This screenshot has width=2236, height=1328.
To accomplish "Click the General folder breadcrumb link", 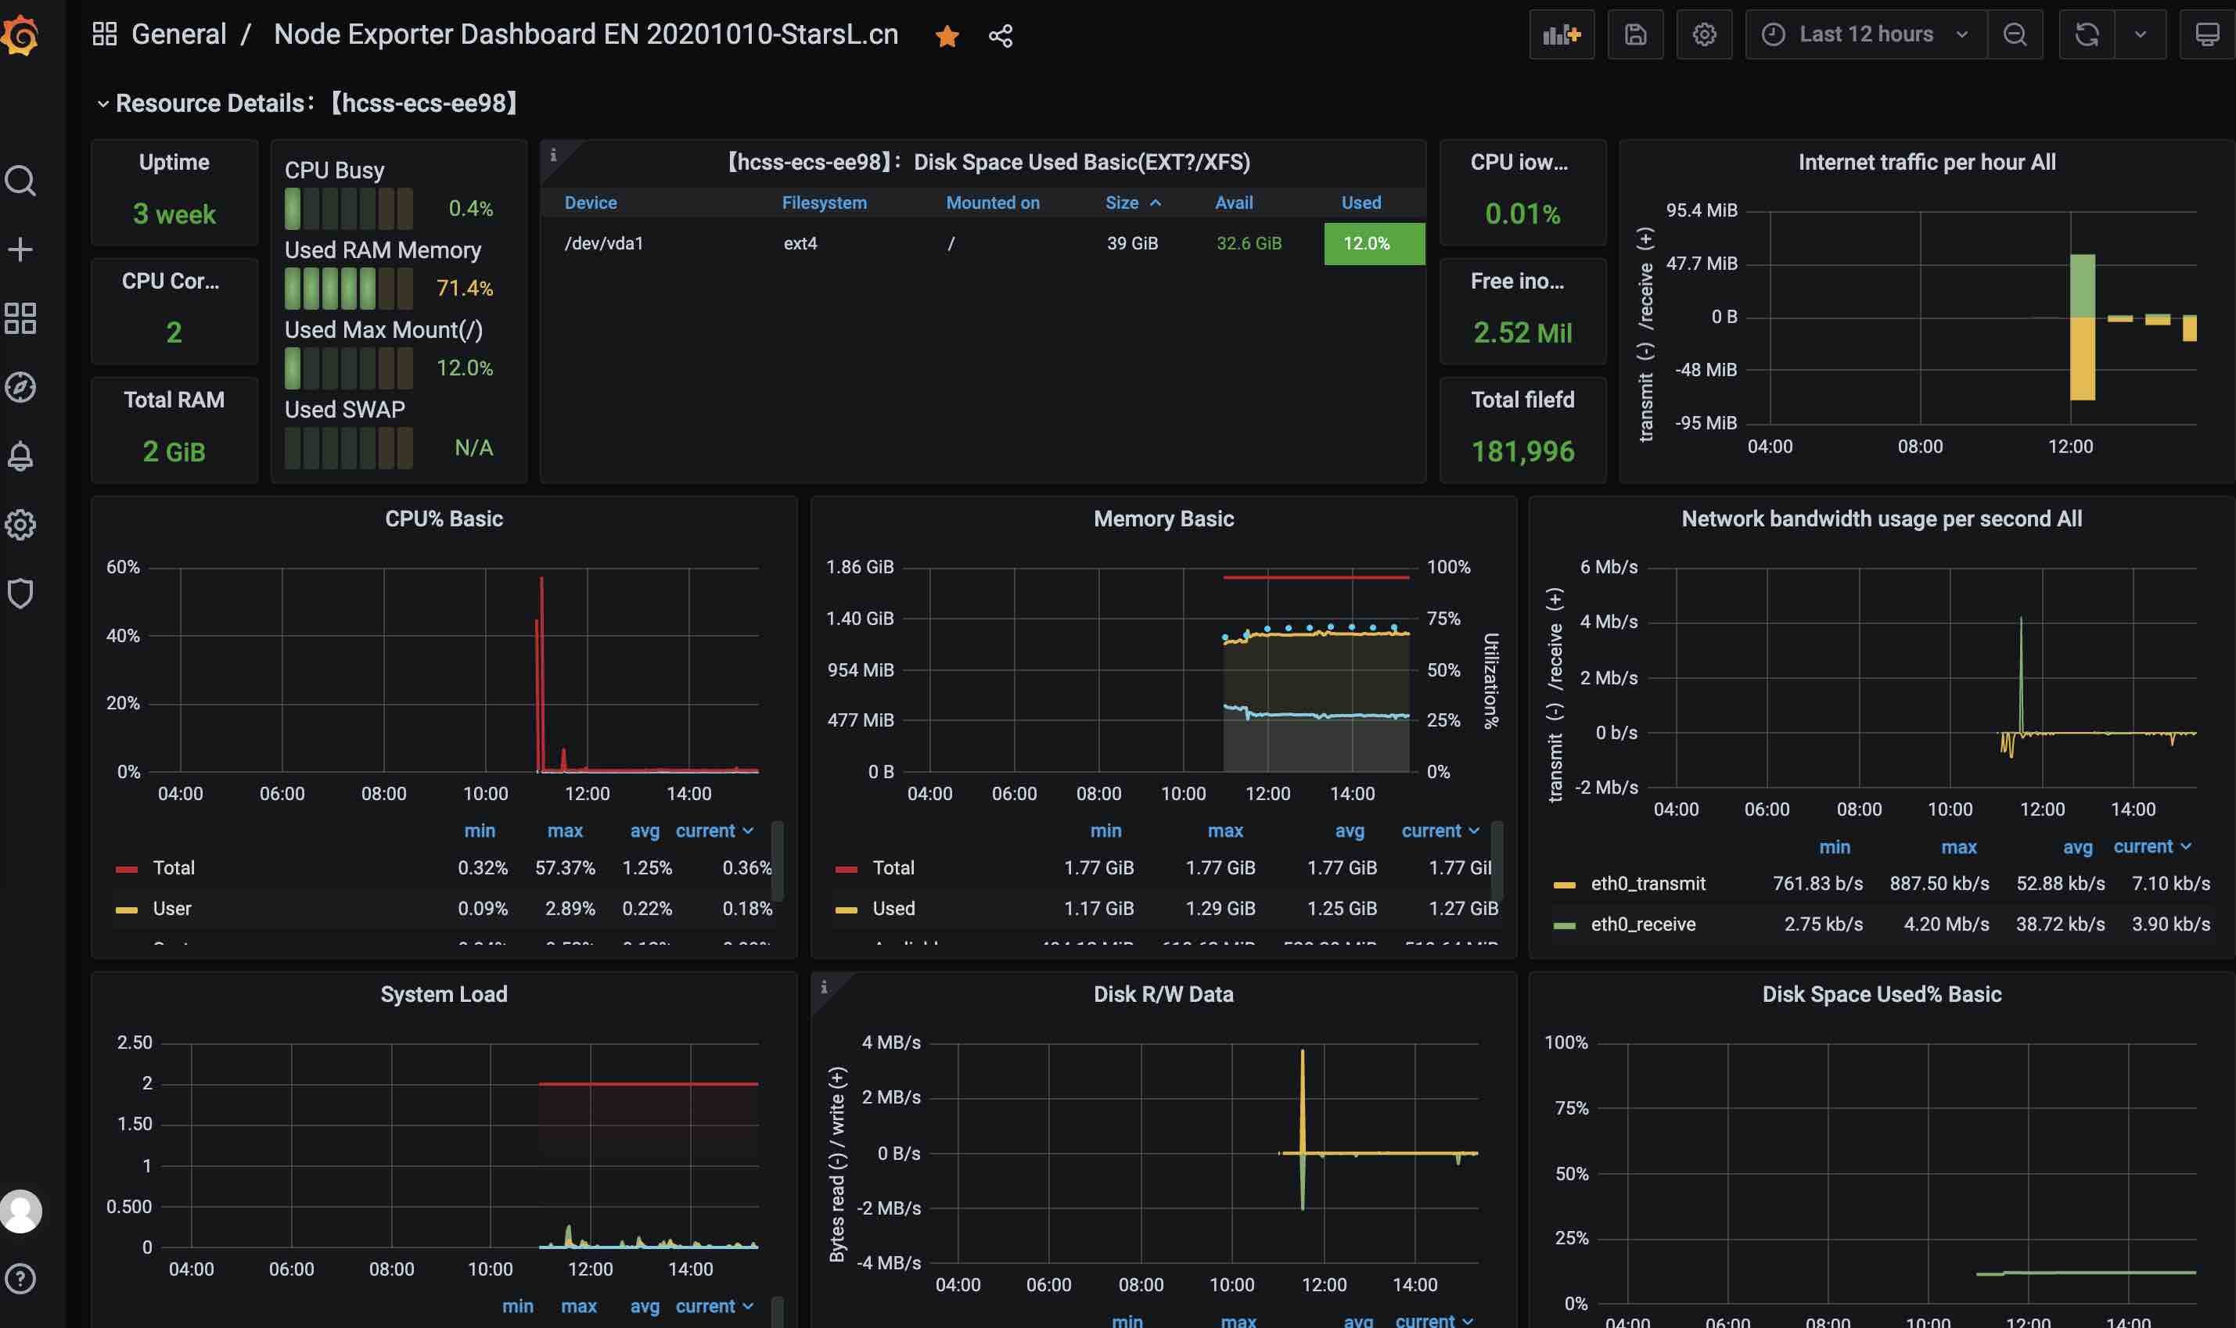I will coord(178,34).
